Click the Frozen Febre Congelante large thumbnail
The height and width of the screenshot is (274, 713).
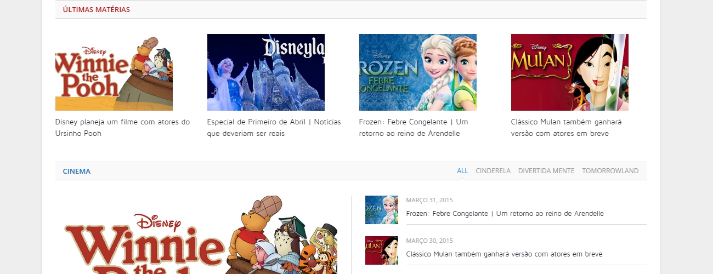click(x=418, y=72)
